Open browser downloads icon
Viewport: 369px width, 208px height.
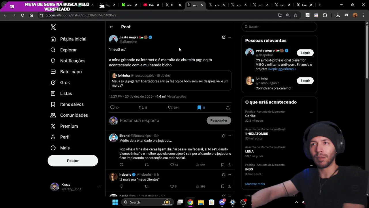[x=338, y=15]
